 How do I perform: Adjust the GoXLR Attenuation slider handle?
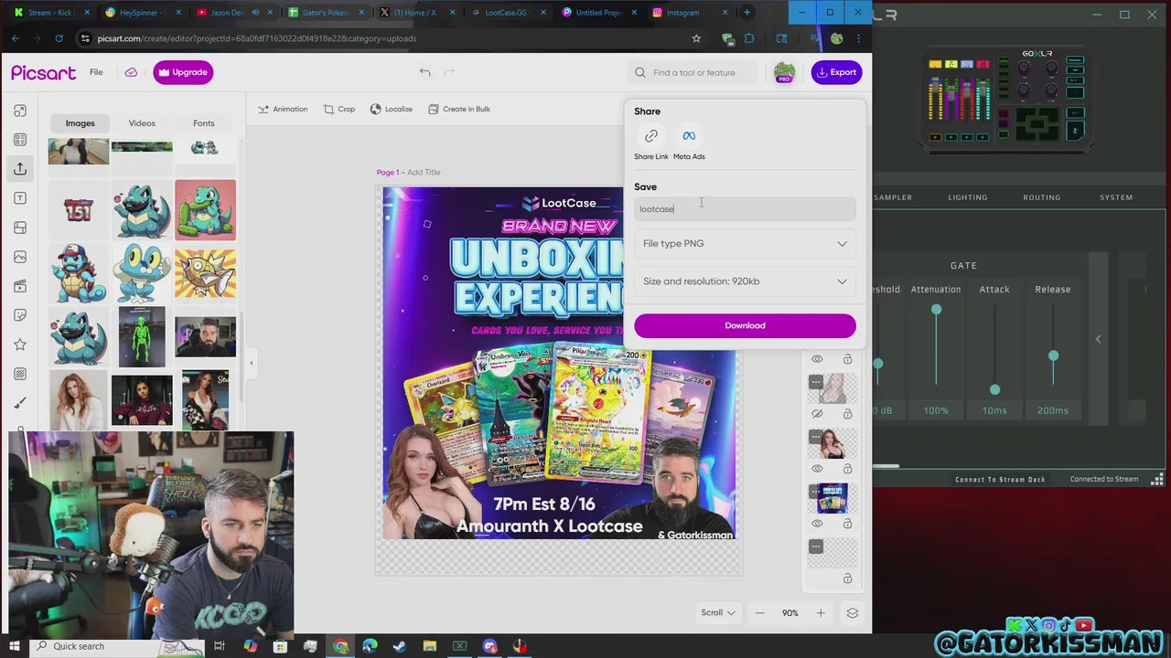(x=936, y=311)
